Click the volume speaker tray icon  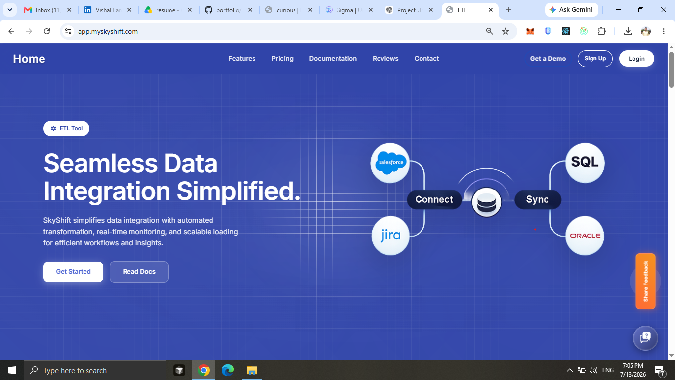click(x=594, y=370)
